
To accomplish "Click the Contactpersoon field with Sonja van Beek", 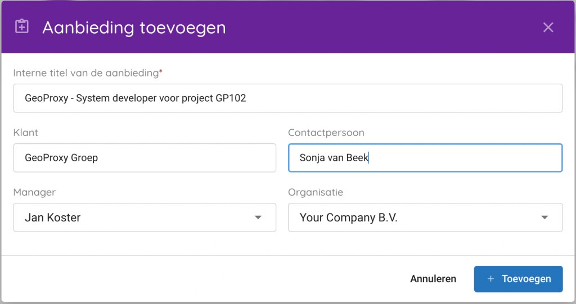I will pyautogui.click(x=425, y=158).
